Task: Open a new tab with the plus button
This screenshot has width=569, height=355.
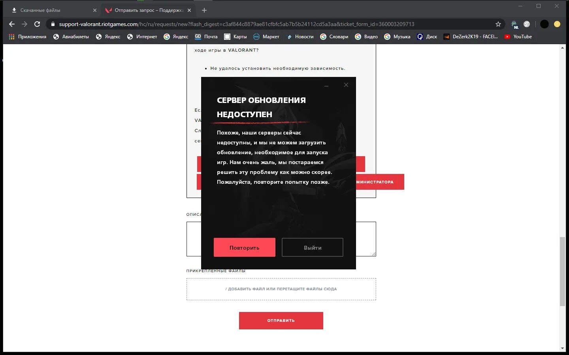Action: click(204, 10)
